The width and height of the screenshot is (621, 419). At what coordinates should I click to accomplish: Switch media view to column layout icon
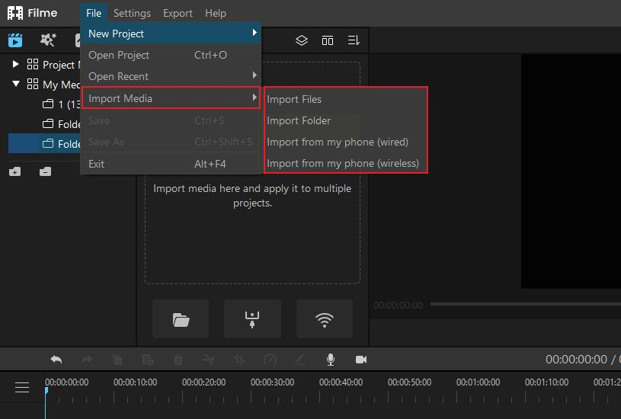pos(328,40)
